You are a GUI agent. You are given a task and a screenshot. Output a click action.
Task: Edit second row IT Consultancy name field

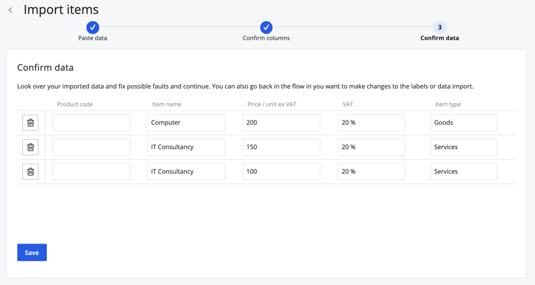point(186,147)
